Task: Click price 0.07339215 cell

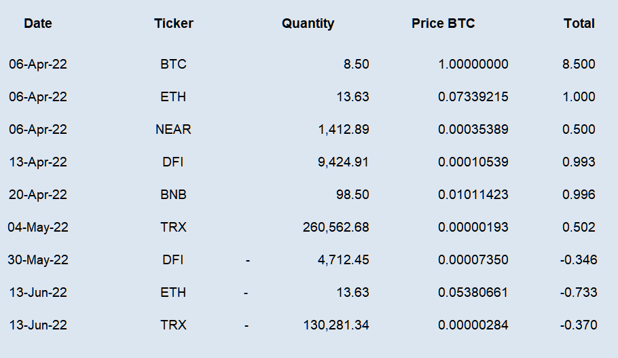Action: pyautogui.click(x=473, y=96)
